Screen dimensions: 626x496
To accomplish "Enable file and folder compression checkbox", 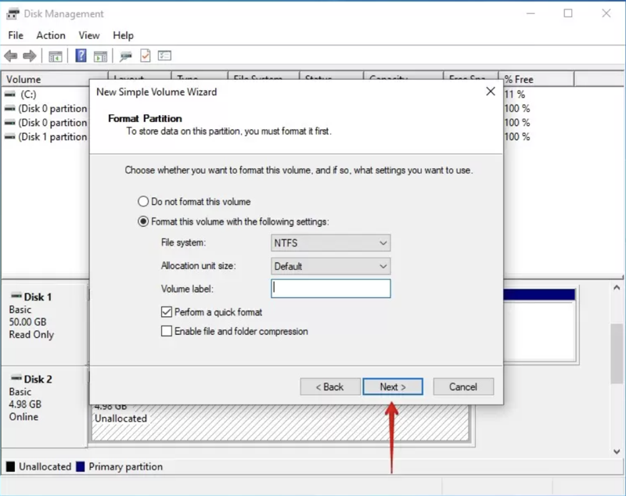I will [x=166, y=331].
